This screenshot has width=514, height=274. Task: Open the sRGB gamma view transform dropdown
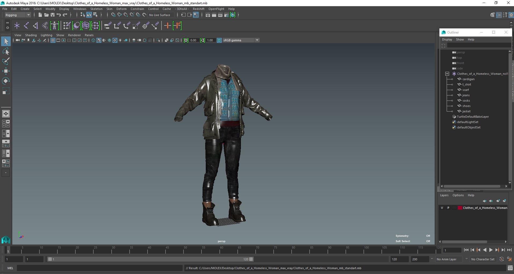click(257, 40)
